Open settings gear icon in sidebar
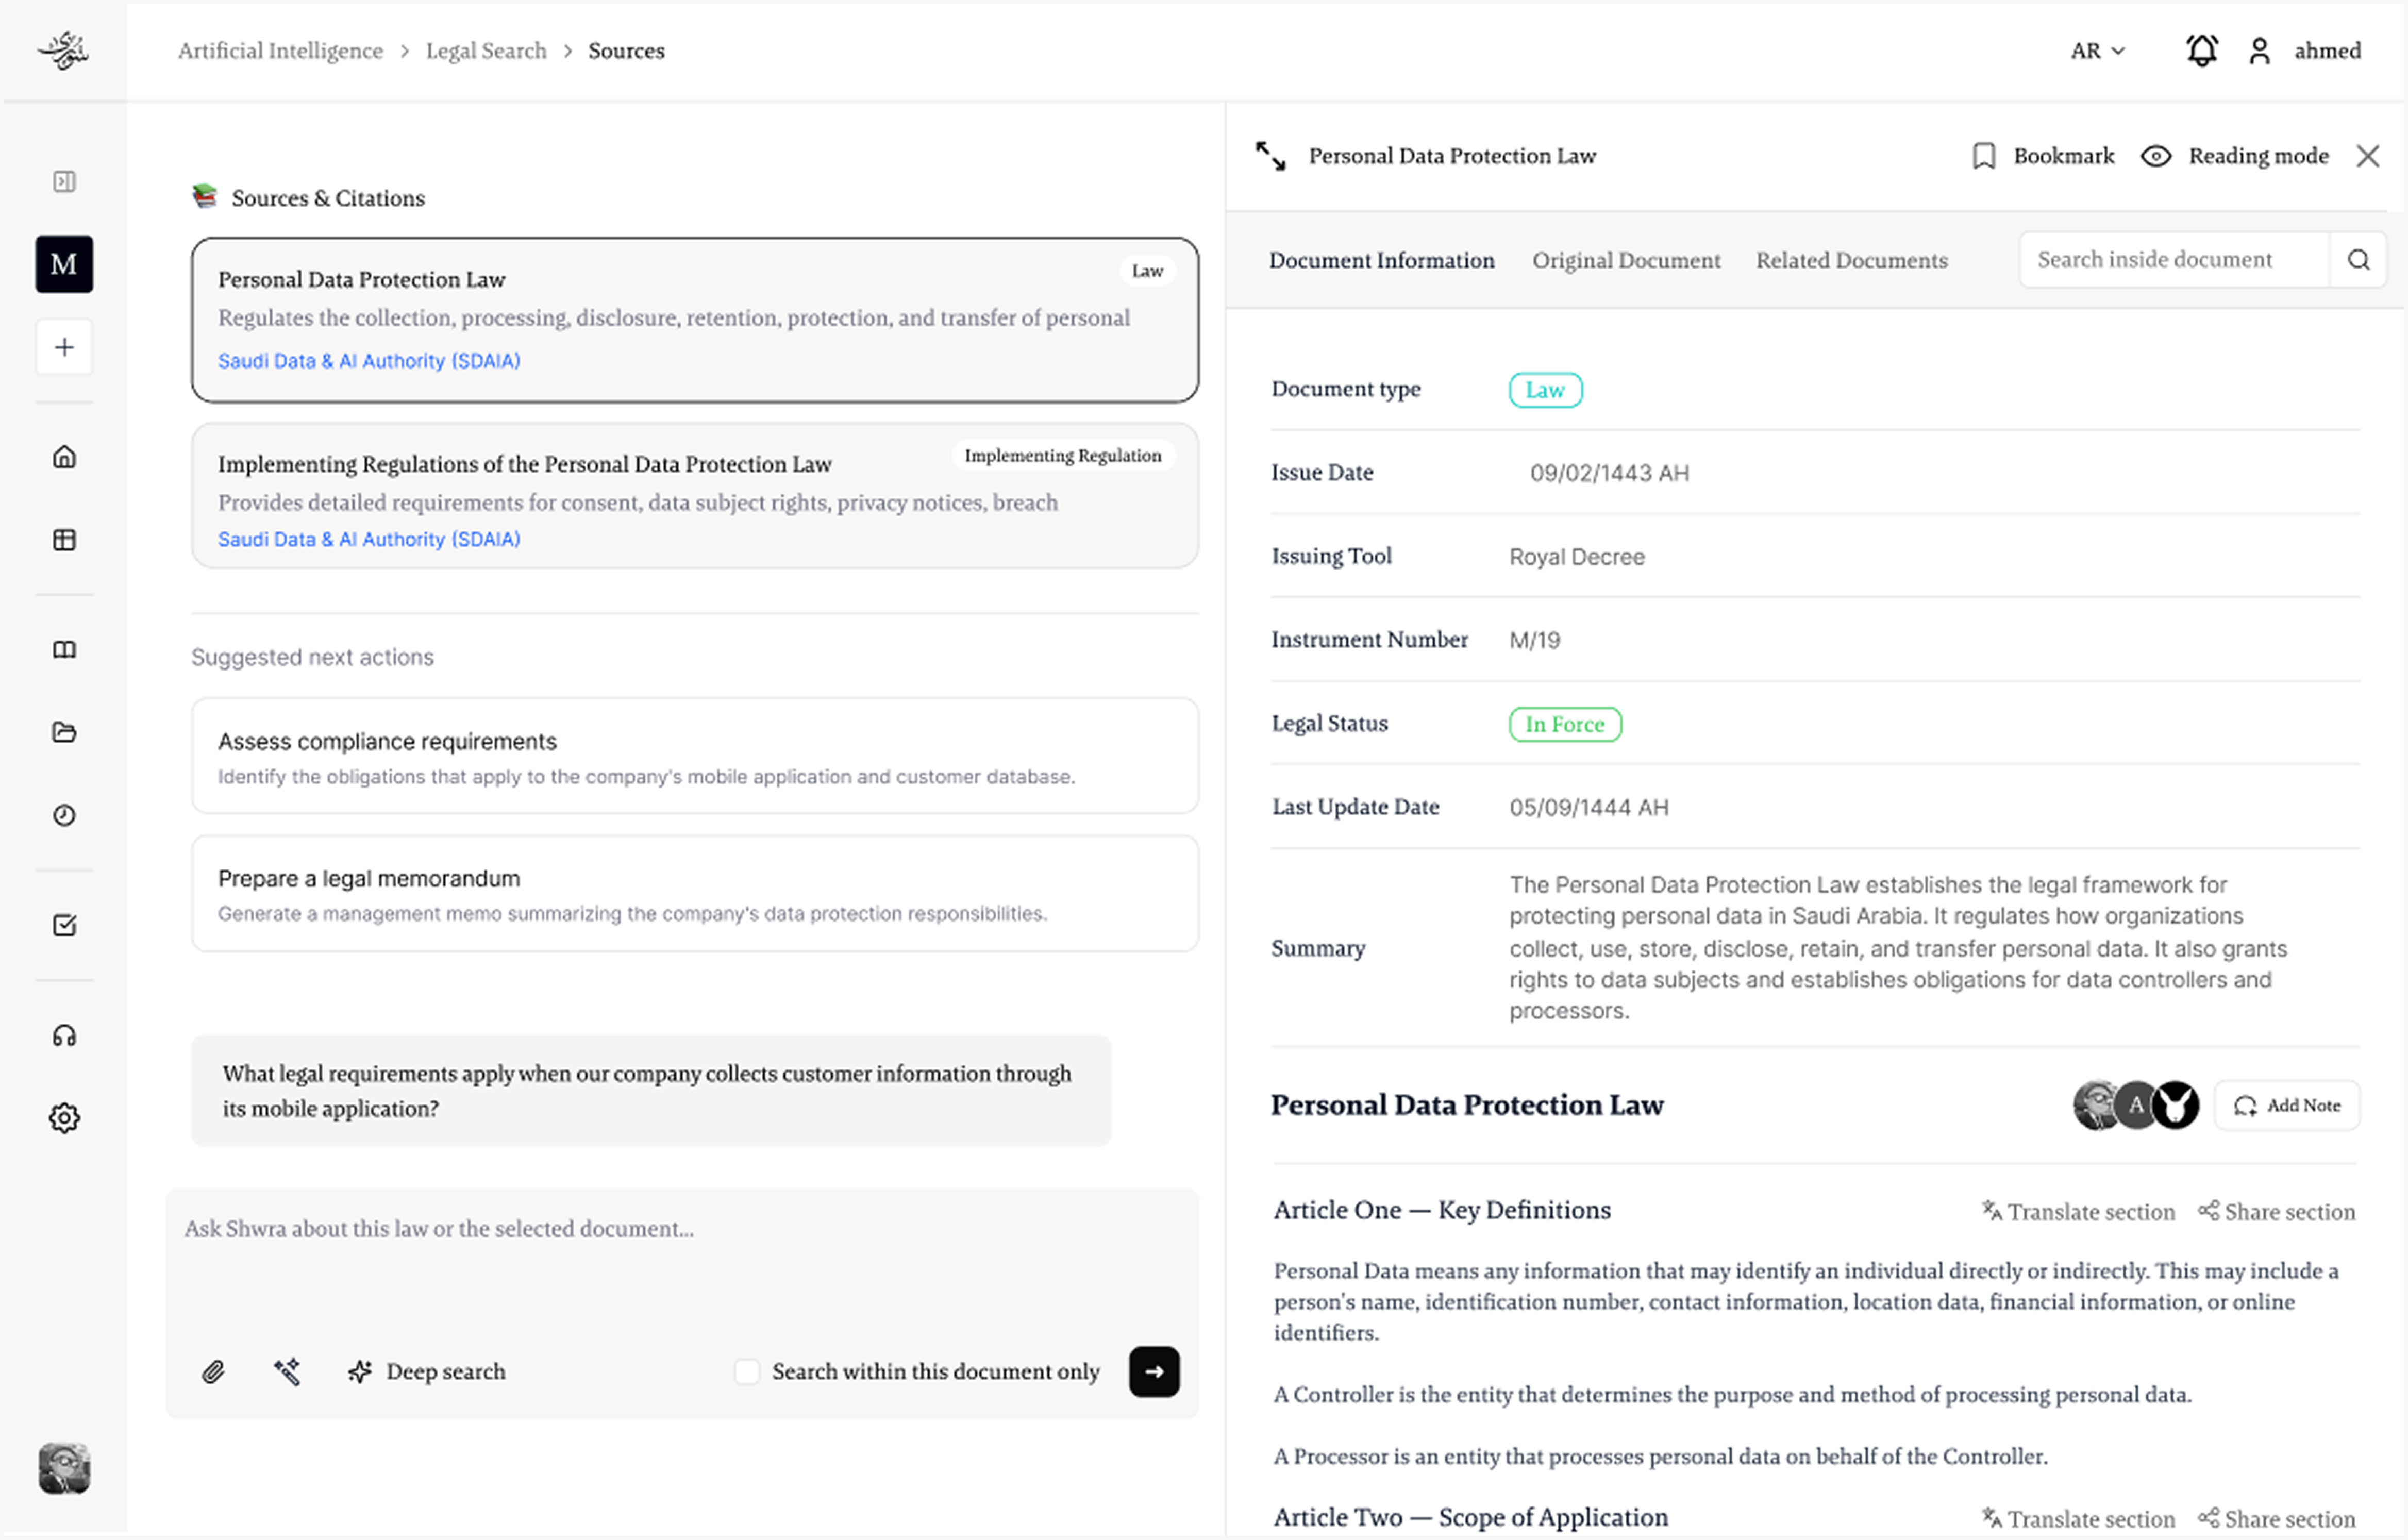Image resolution: width=2408 pixels, height=1540 pixels. [x=64, y=1118]
